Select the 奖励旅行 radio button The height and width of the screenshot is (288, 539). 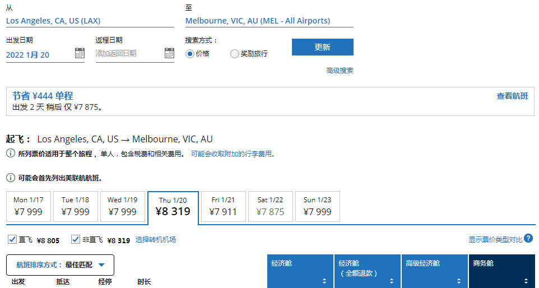point(235,54)
